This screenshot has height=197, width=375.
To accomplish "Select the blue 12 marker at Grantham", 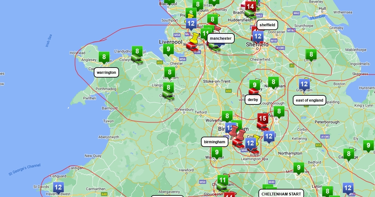I will [304, 84].
